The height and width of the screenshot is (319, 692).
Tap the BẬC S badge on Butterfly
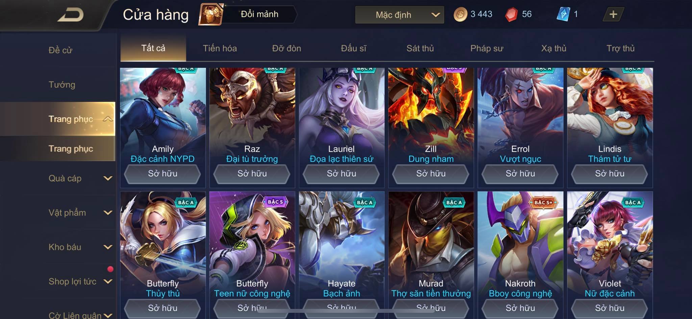275,202
